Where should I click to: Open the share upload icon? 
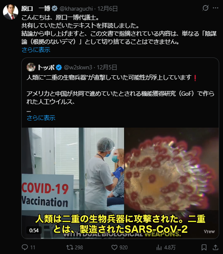pyautogui.click(x=215, y=247)
